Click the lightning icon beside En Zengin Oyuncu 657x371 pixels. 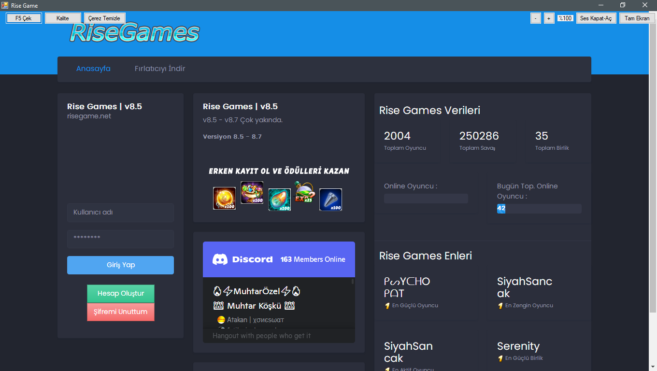(500, 306)
